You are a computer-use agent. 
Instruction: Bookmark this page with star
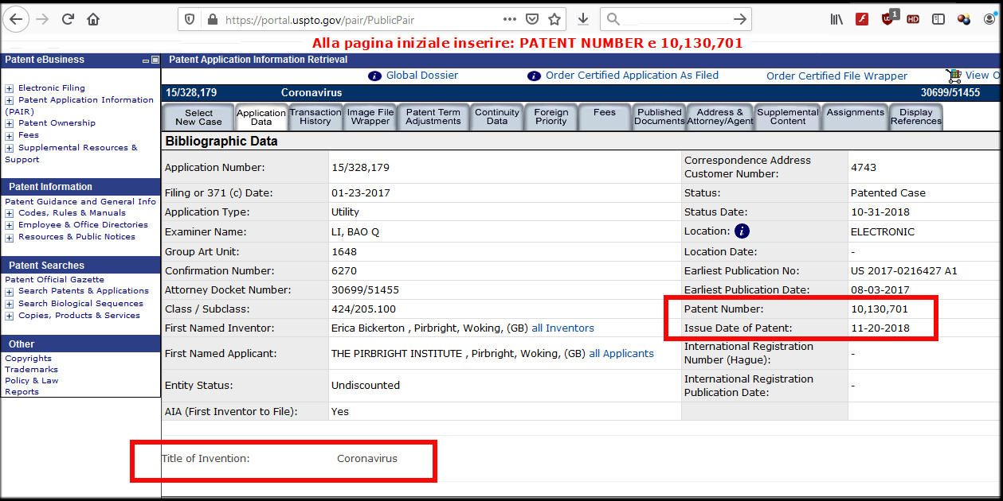[554, 19]
